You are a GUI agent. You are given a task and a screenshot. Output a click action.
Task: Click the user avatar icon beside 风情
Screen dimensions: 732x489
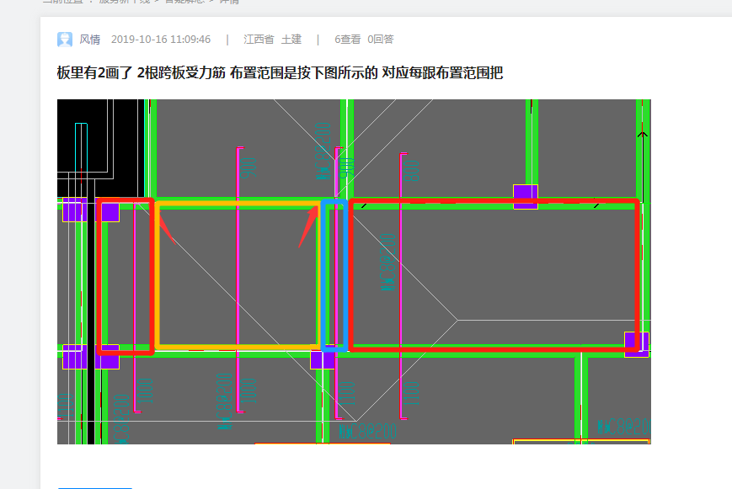[x=65, y=40]
